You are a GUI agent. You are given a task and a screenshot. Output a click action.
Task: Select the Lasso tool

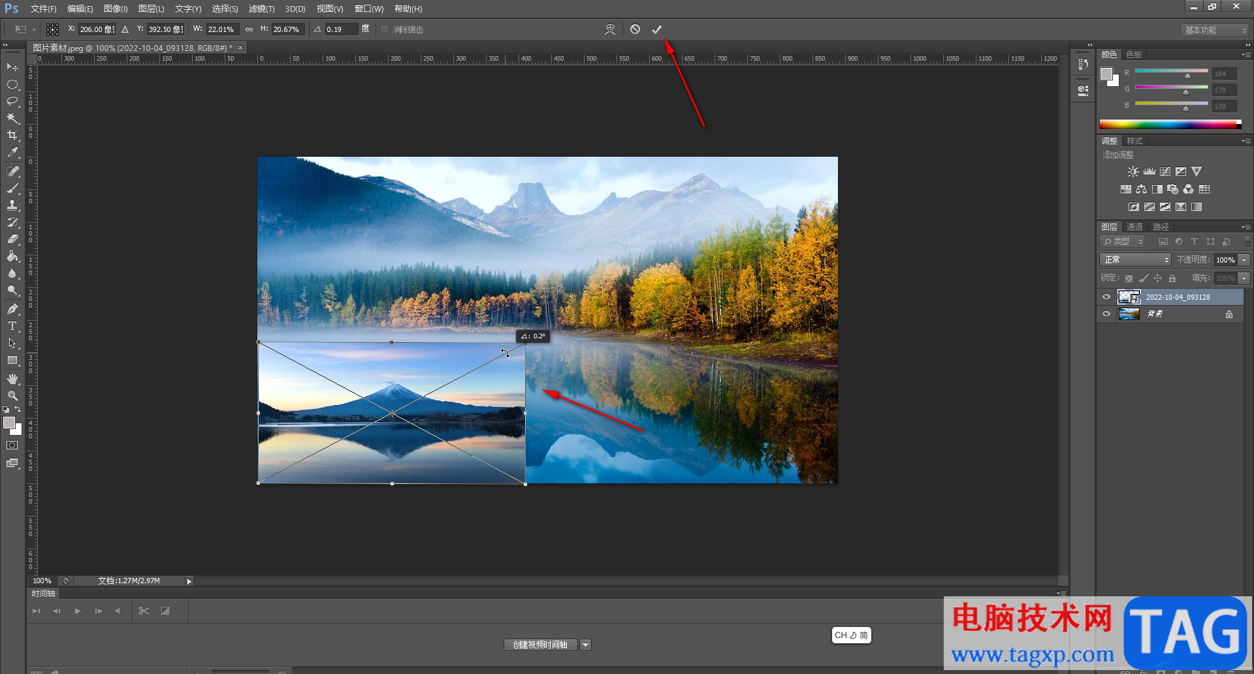click(12, 101)
